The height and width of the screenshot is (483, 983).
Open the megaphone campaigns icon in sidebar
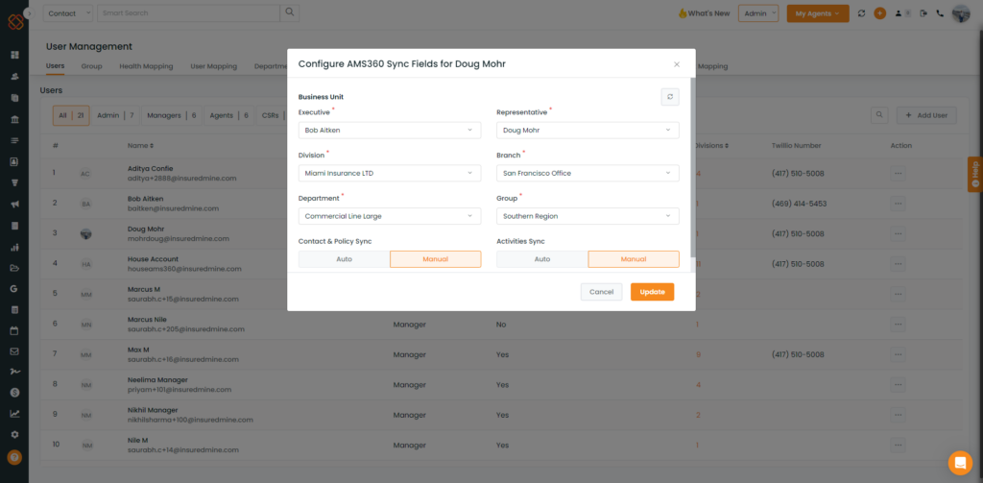[14, 204]
